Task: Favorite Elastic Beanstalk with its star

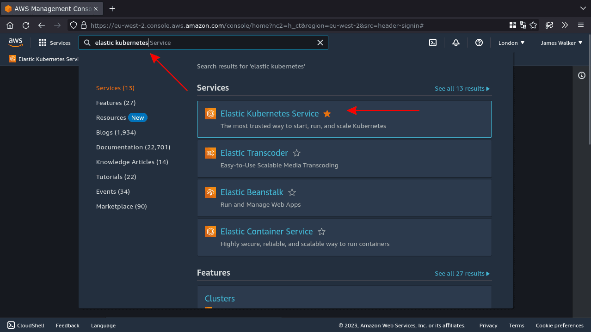Action: pos(292,192)
